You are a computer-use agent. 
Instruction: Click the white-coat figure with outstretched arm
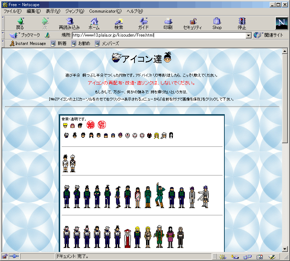coord(203,197)
